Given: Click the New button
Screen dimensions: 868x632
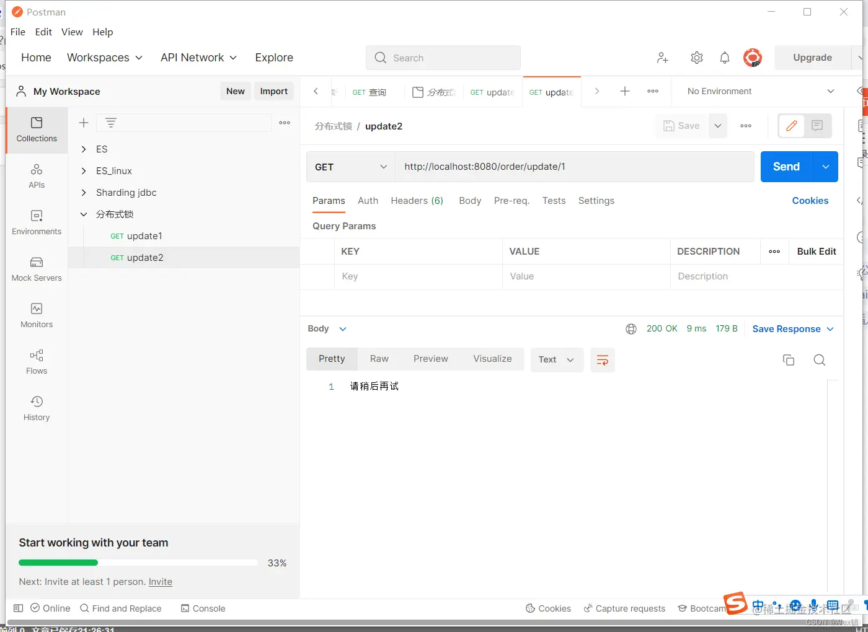Looking at the screenshot, I should [x=236, y=91].
